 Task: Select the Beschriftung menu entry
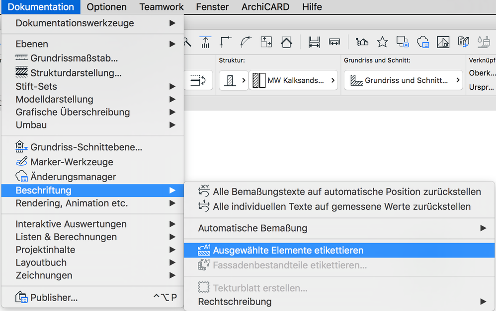92,190
